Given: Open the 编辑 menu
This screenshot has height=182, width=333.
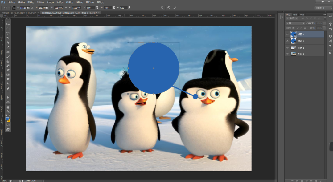Looking at the screenshot, I should [x=21, y=2].
